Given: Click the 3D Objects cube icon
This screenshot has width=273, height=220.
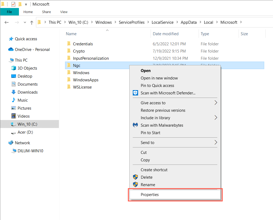Looking at the screenshot, I should coord(14,68).
